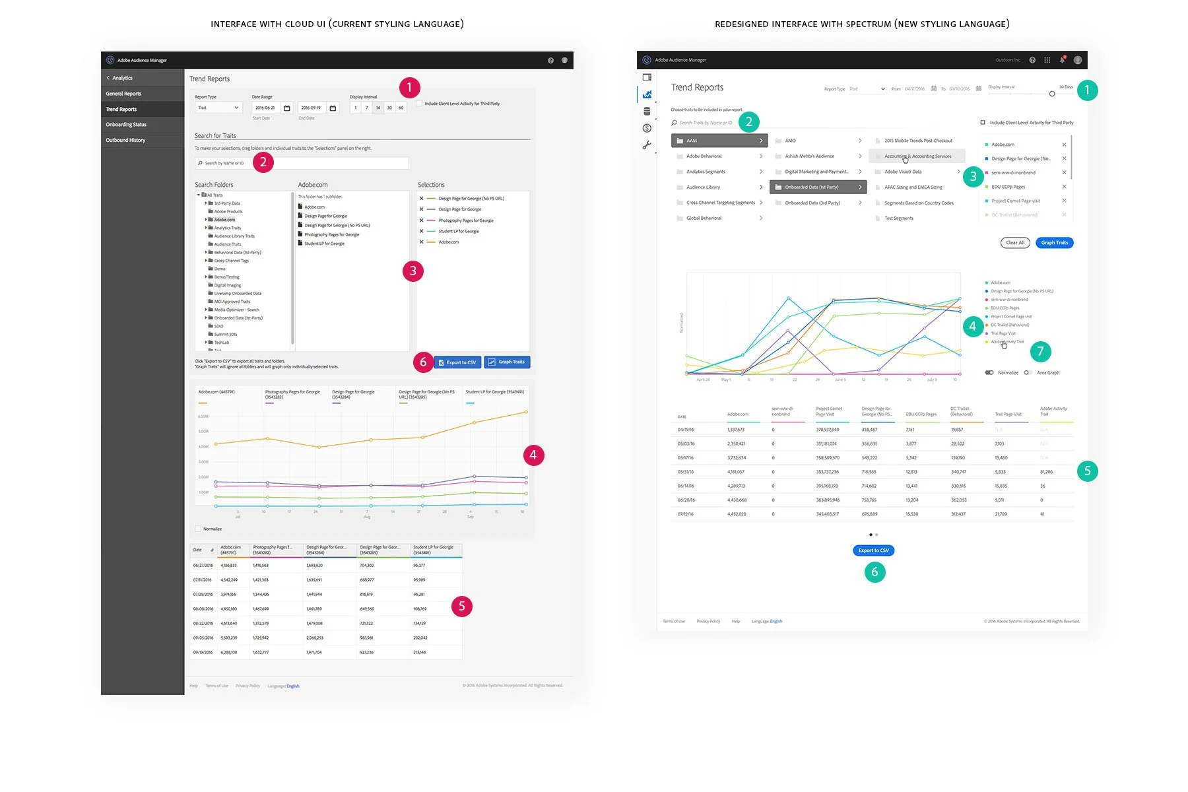
Task: Click the Search by Name or ID field in Cloud UI
Action: (302, 163)
